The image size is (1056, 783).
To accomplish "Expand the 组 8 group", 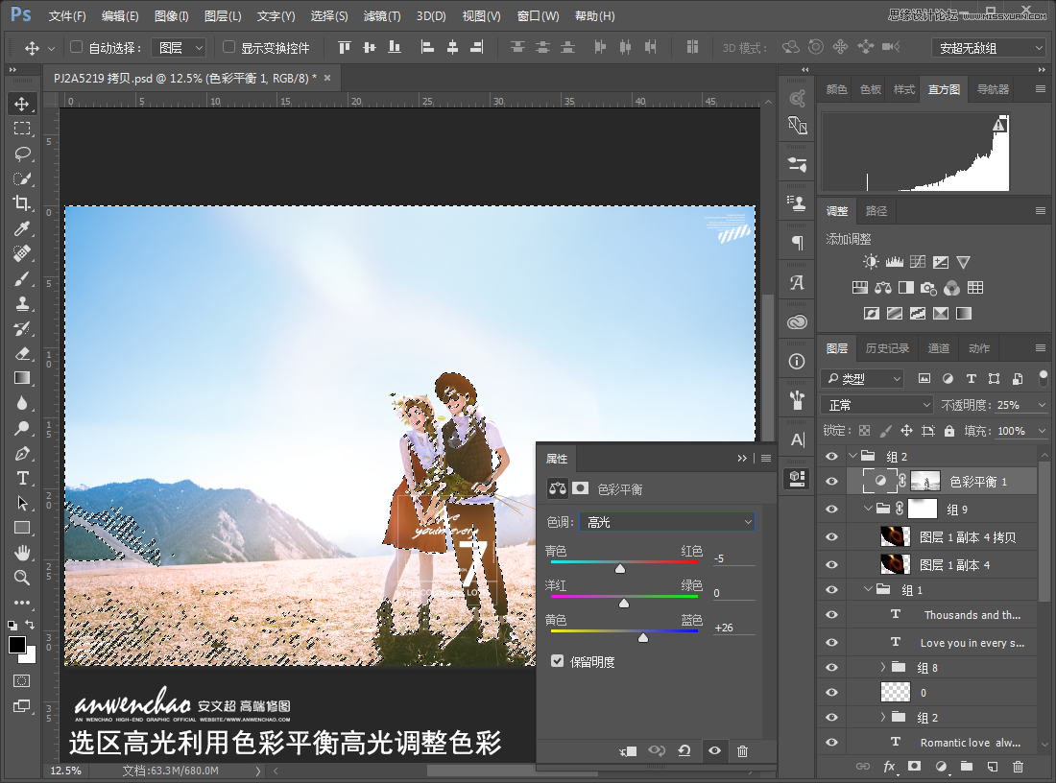I will [882, 667].
